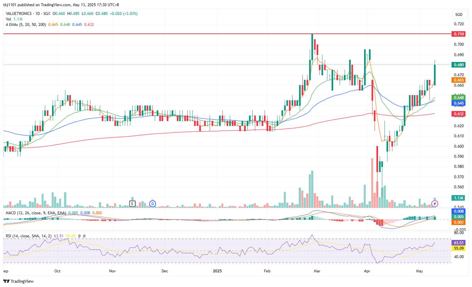Click the current price label 0.680
Screen dimensions: 472x287
click(x=459, y=65)
